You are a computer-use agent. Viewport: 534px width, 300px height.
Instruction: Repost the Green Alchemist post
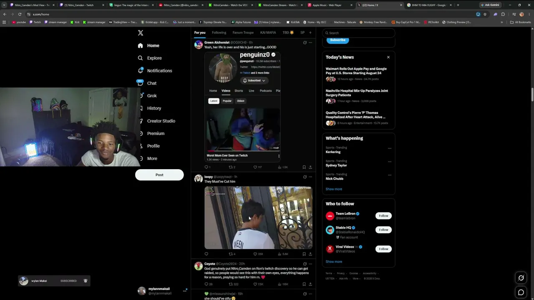click(x=232, y=167)
